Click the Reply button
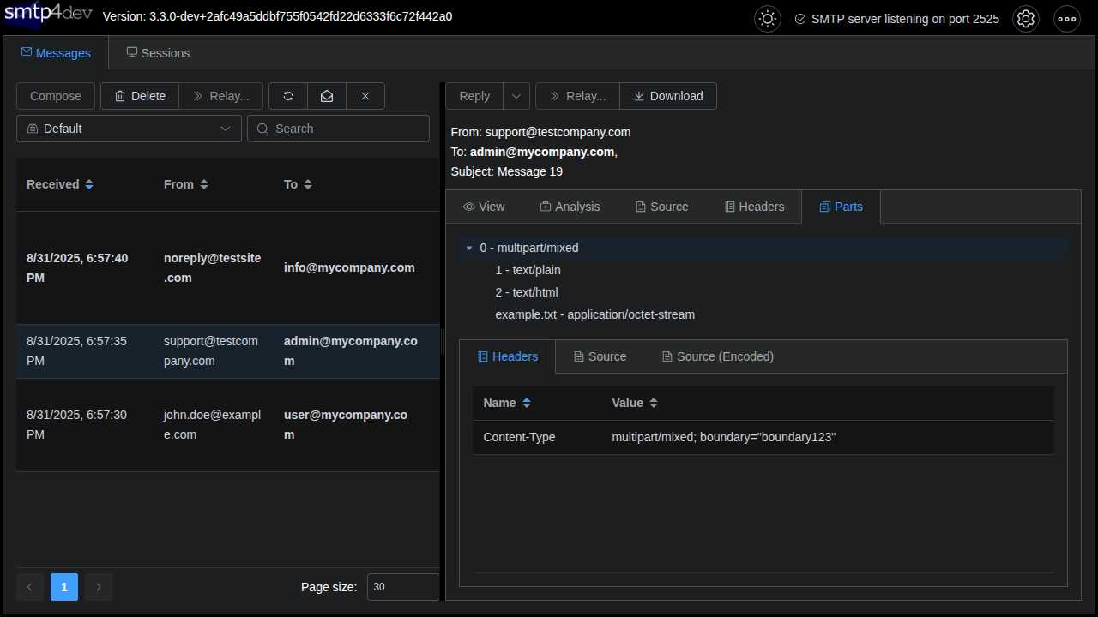Viewport: 1098px width, 617px height. (x=474, y=96)
